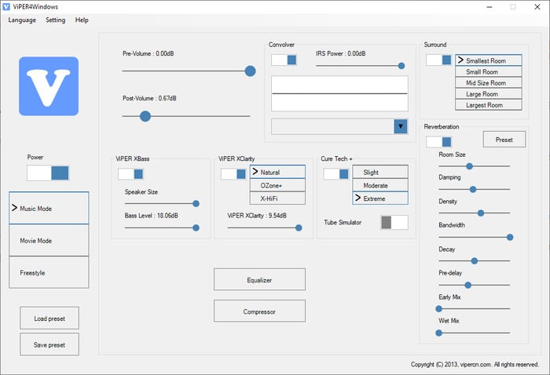
Task: Click the Room Size slider handle
Action: pyautogui.click(x=469, y=166)
